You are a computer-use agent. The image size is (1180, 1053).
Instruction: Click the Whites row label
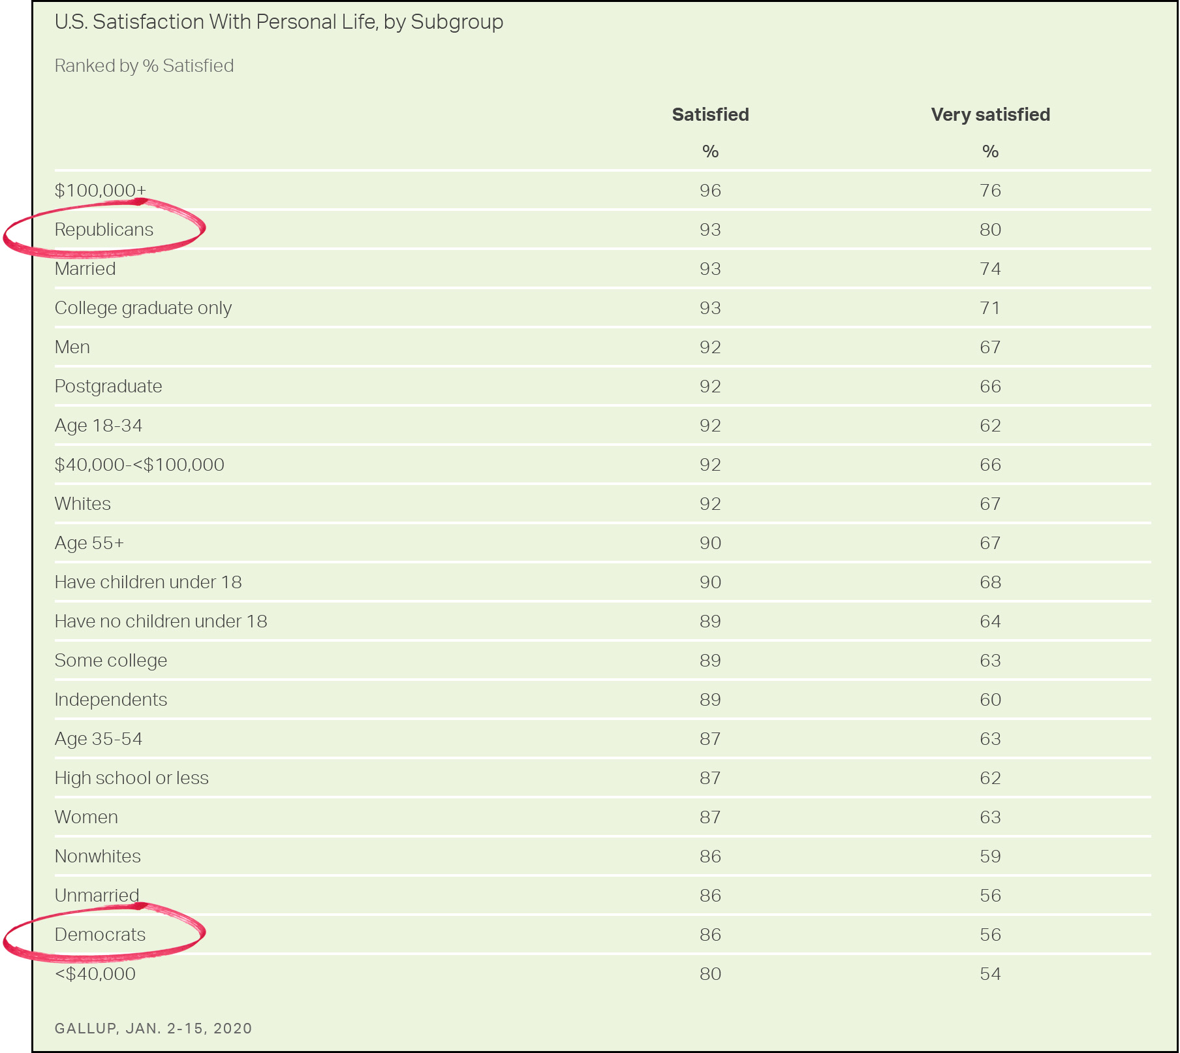tap(83, 504)
